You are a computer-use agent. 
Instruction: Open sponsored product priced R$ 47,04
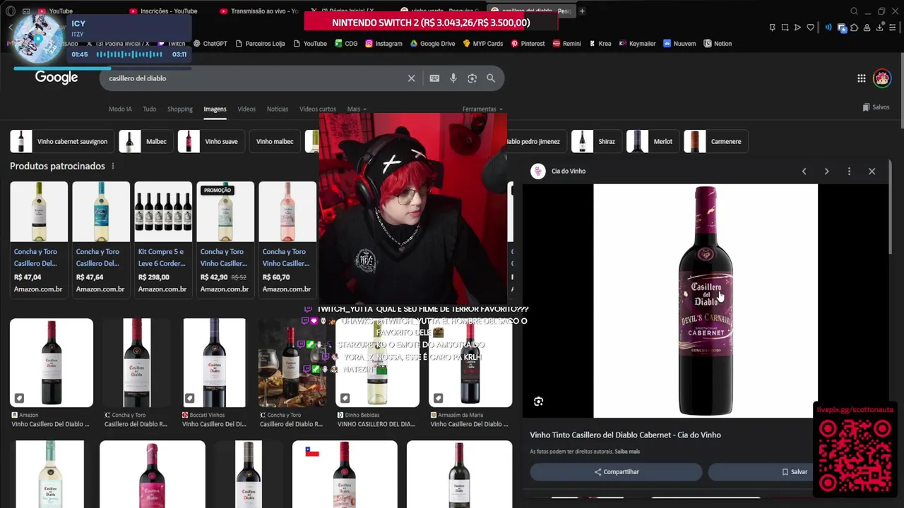coord(39,238)
